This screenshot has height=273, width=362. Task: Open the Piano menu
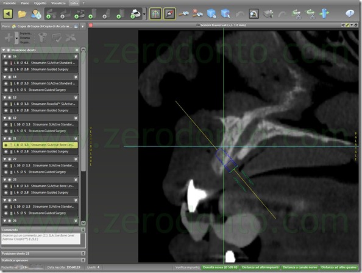click(x=25, y=3)
